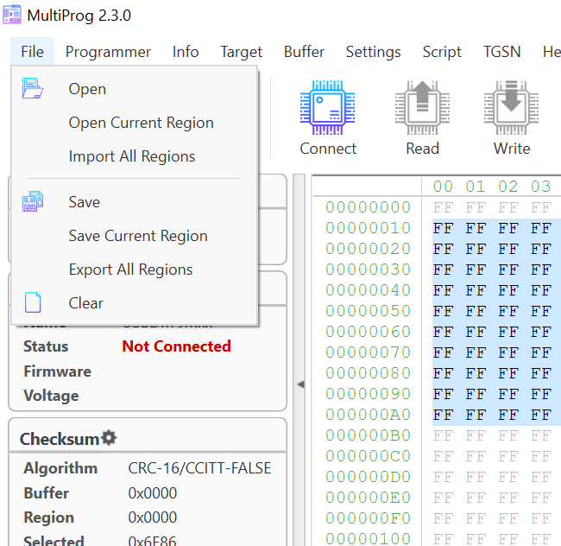Open the Target menu
Screen dimensions: 561x546
[241, 52]
